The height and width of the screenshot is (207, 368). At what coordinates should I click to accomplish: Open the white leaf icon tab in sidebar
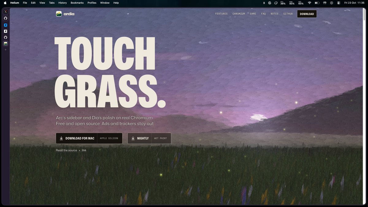[x=6, y=31]
